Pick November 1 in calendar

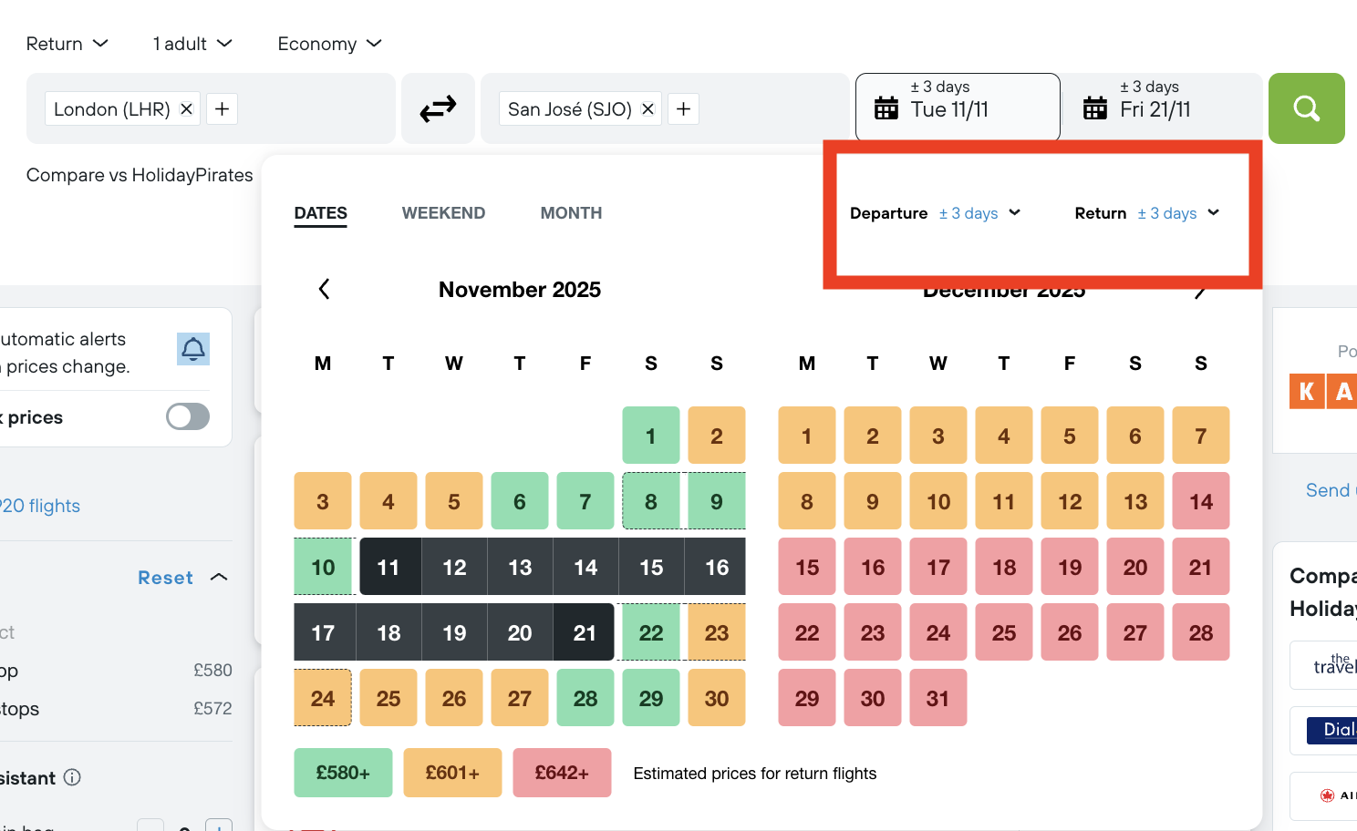tap(651, 436)
